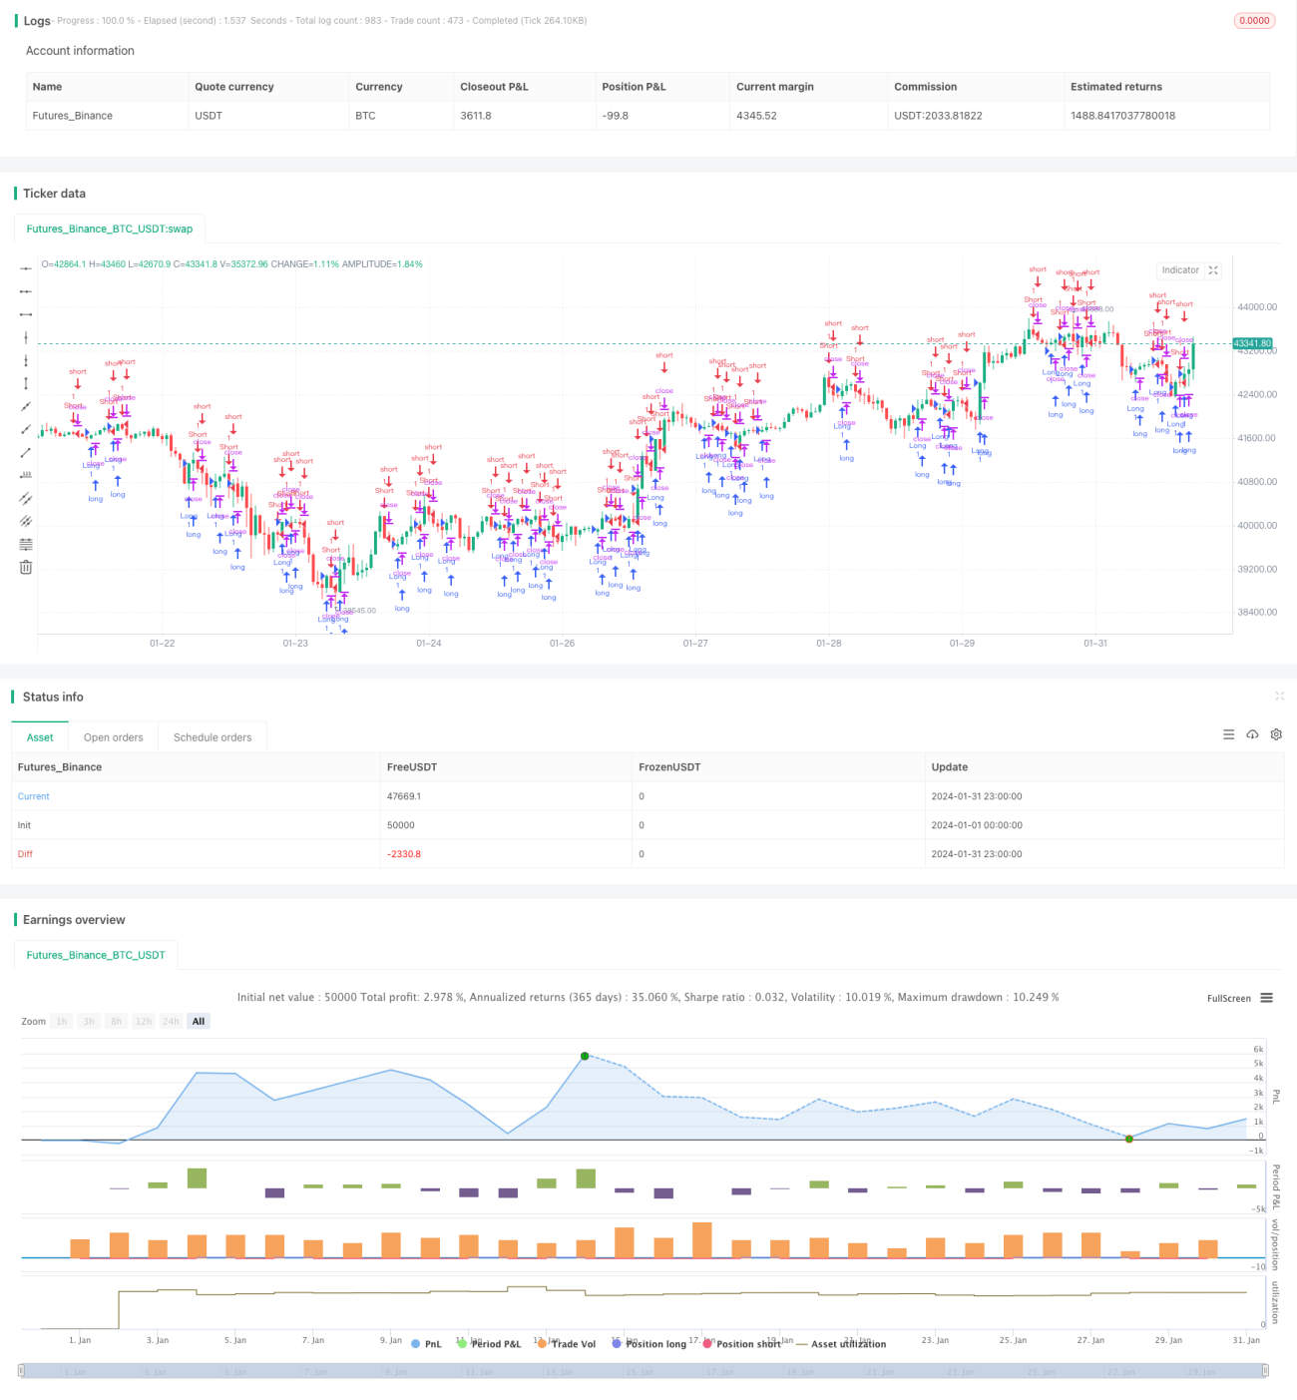Image resolution: width=1297 pixels, height=1400 pixels.
Task: Delete drawings with the trash icon
Action: pyautogui.click(x=26, y=567)
